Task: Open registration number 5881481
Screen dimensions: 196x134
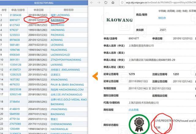Action: 15,45
